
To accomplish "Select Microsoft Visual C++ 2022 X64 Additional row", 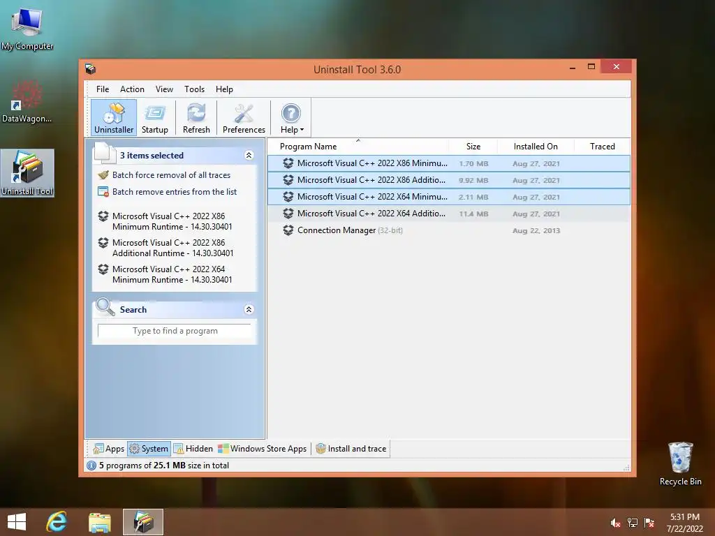I will tap(449, 214).
